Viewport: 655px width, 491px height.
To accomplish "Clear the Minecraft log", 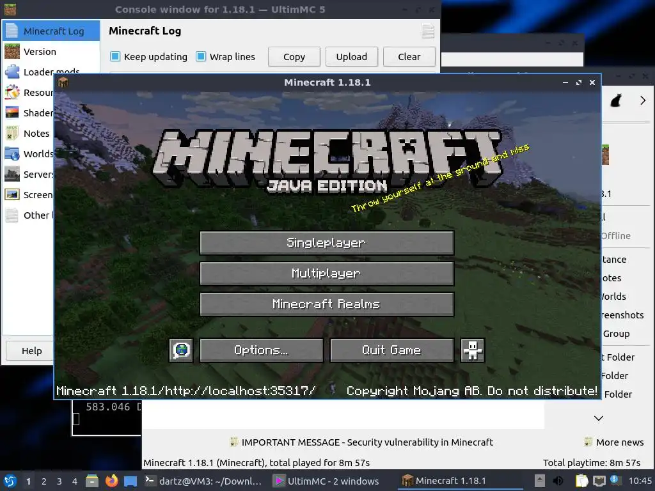I will click(x=409, y=57).
